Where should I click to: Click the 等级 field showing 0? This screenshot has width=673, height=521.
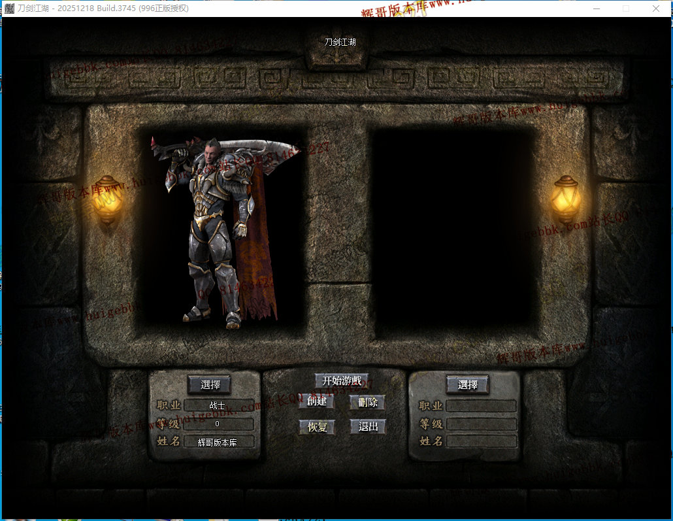pyautogui.click(x=218, y=424)
